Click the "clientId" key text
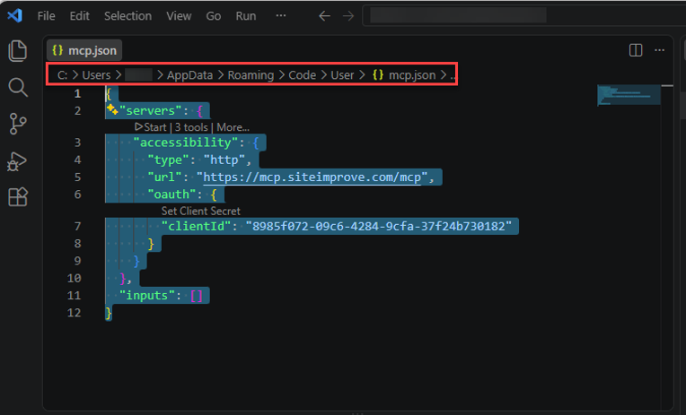This screenshot has height=415, width=686. point(196,226)
